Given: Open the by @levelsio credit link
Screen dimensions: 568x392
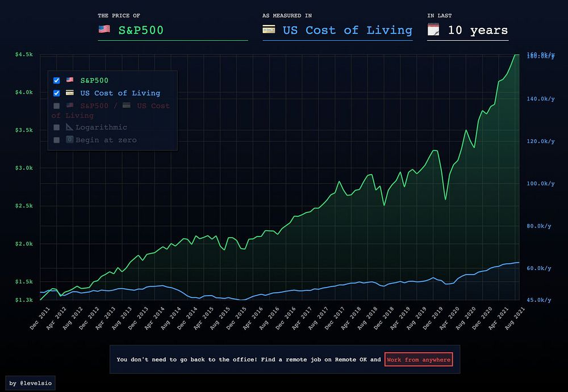Looking at the screenshot, I should (31, 383).
